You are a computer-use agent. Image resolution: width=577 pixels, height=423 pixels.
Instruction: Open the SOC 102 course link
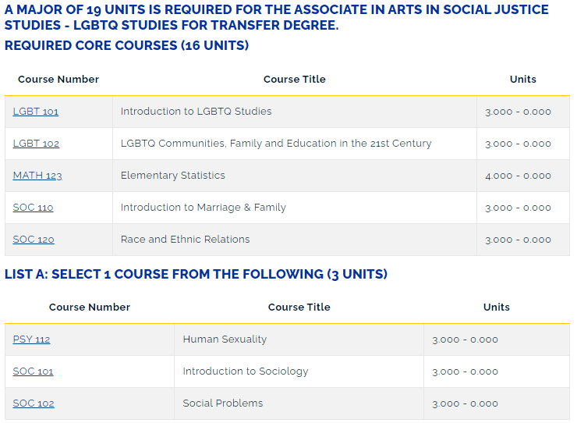(x=34, y=403)
